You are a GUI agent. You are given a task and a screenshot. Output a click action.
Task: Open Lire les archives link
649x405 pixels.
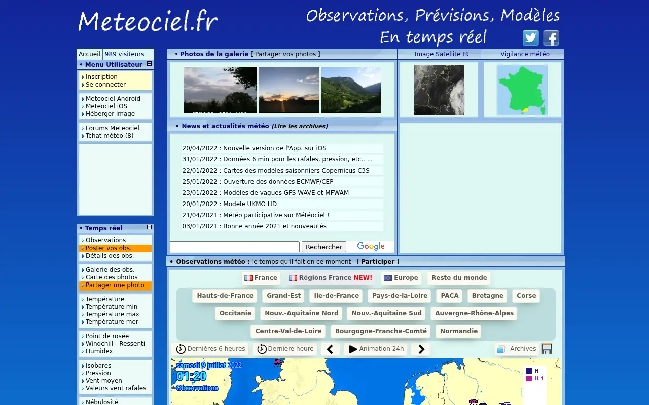pos(300,126)
